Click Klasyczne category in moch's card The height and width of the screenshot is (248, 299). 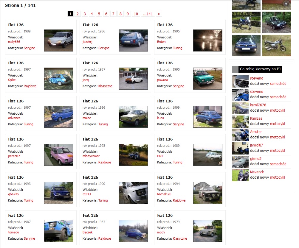click(x=180, y=238)
